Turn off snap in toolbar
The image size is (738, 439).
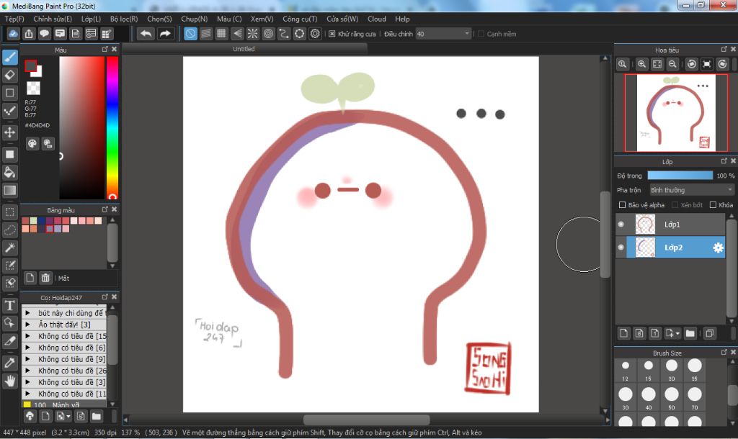(x=190, y=34)
